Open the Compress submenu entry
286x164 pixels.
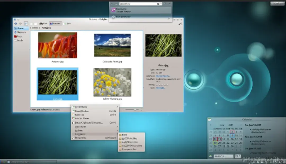[95, 134]
